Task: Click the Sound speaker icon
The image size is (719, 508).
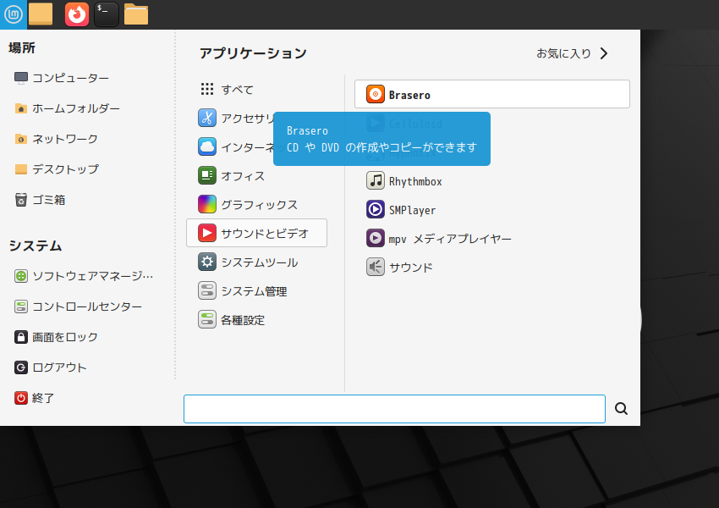Action: 375,267
